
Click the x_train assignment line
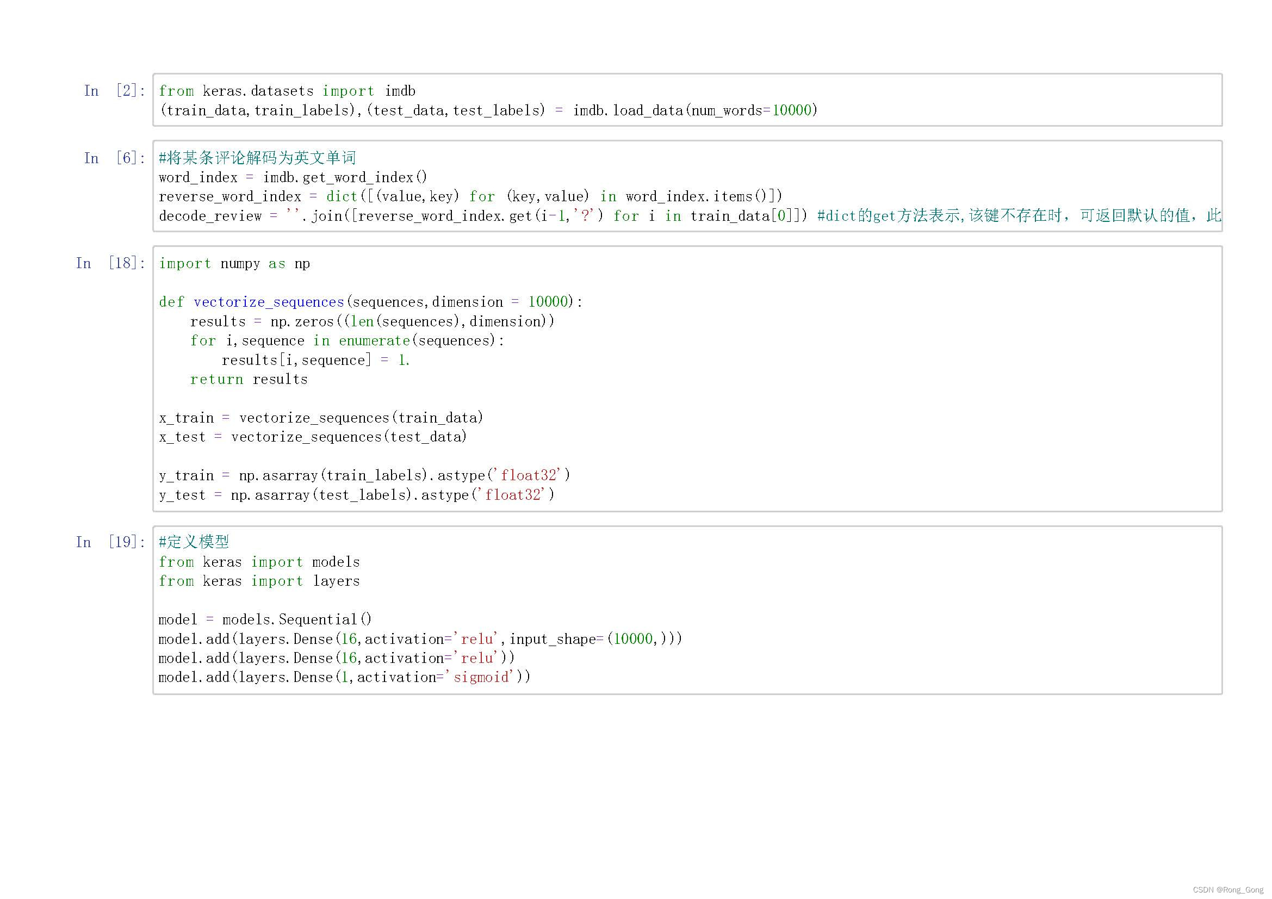(321, 418)
